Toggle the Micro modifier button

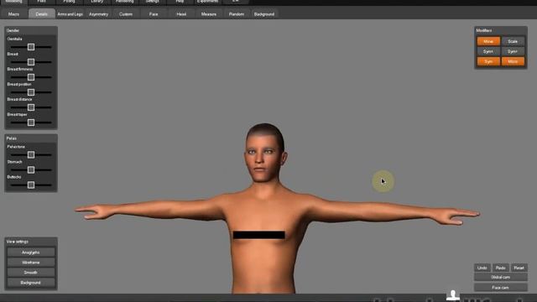tap(513, 61)
